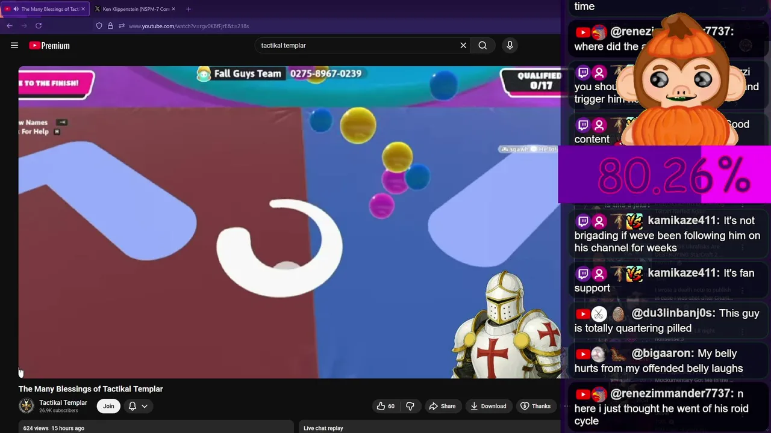Visit Tactikal Templar channel name link
The height and width of the screenshot is (433, 771).
tap(63, 403)
